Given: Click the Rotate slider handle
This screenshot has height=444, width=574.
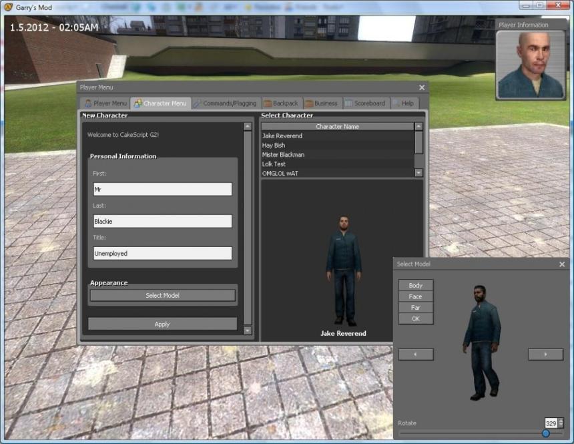Looking at the screenshot, I should coord(546,433).
